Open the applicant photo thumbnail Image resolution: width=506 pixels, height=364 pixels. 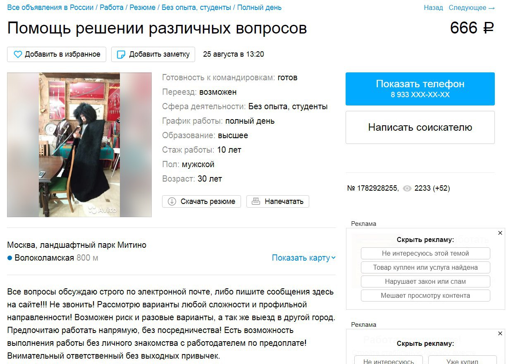click(79, 145)
